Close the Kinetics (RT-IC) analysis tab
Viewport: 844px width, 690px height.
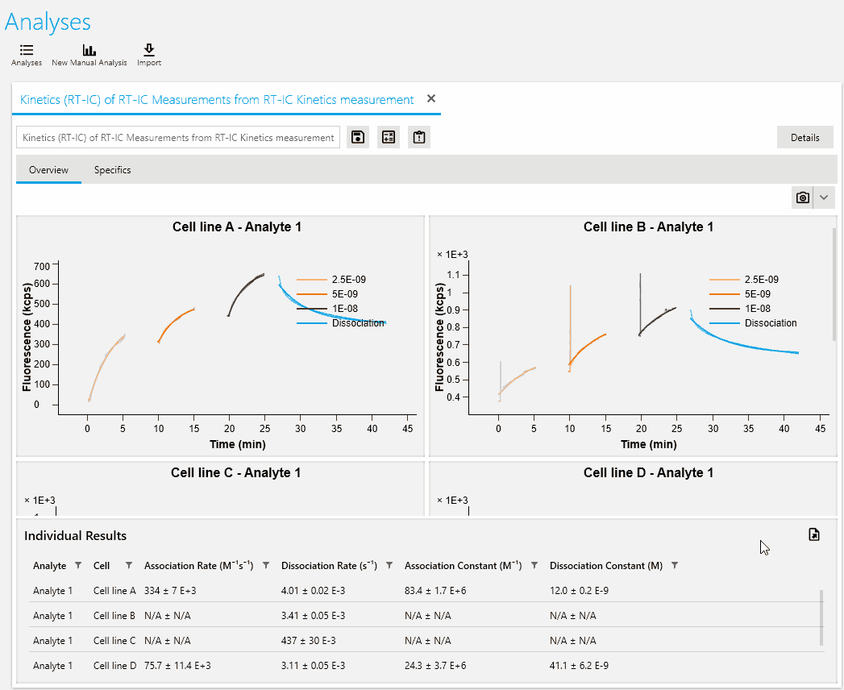(431, 99)
